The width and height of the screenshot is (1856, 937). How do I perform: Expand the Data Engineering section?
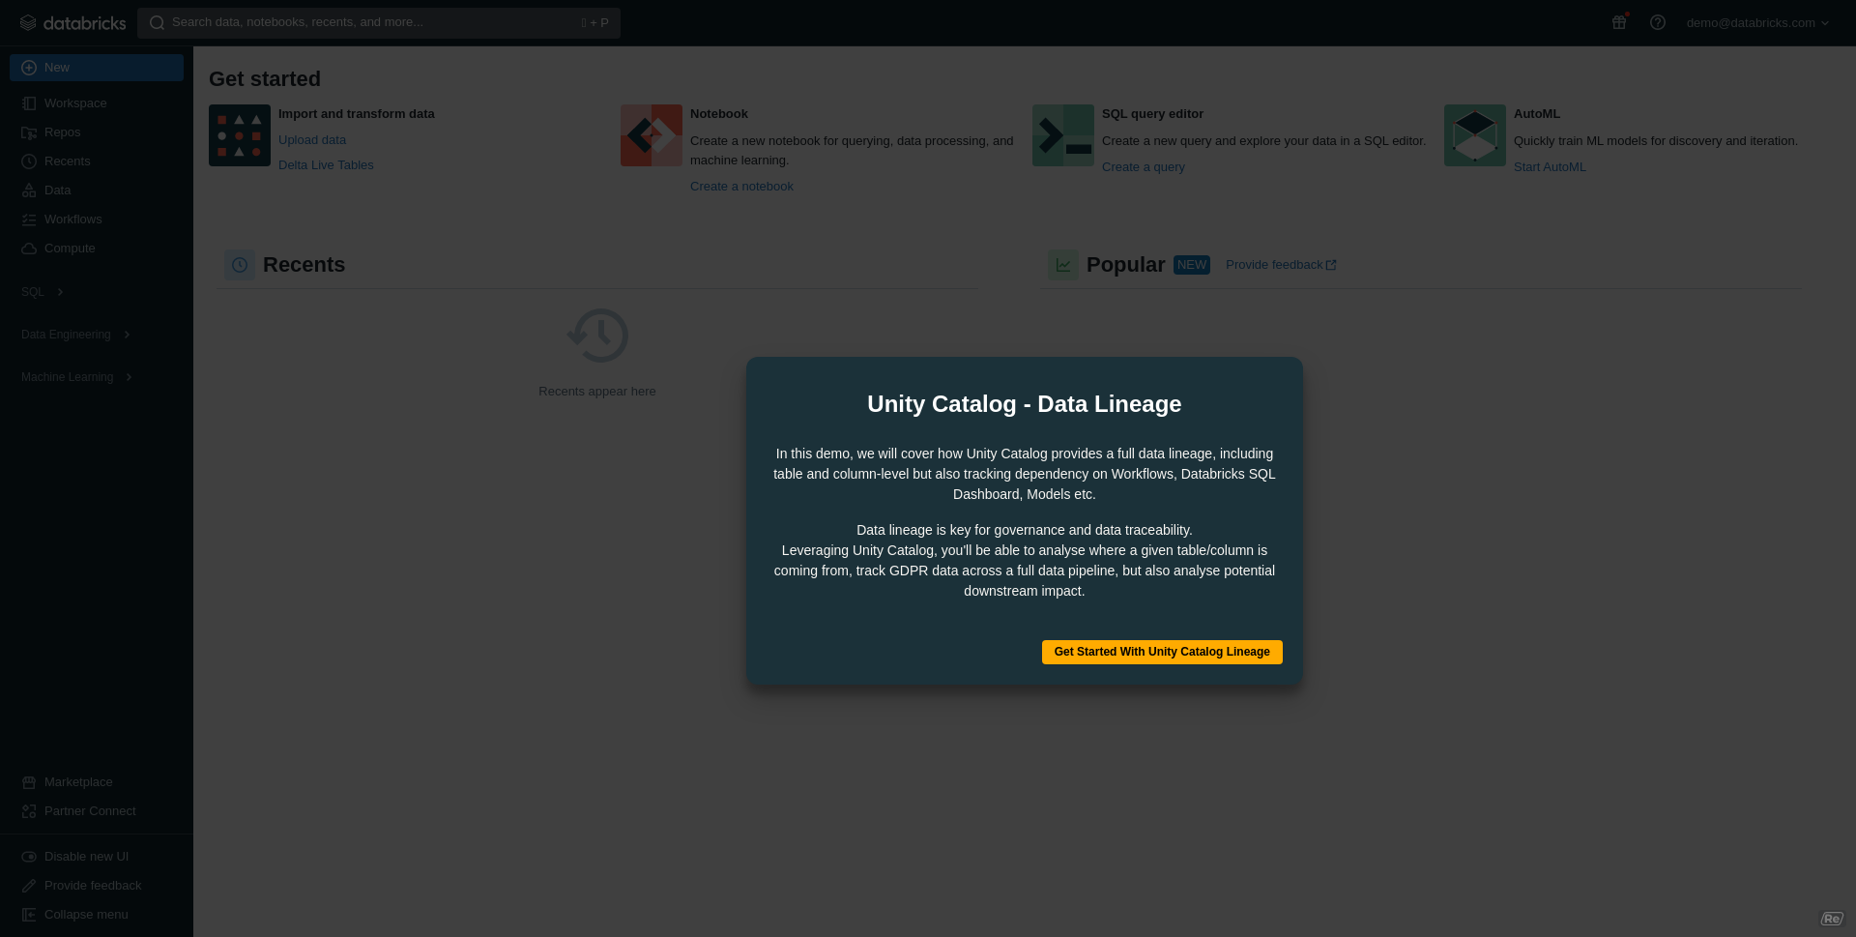pyautogui.click(x=75, y=335)
